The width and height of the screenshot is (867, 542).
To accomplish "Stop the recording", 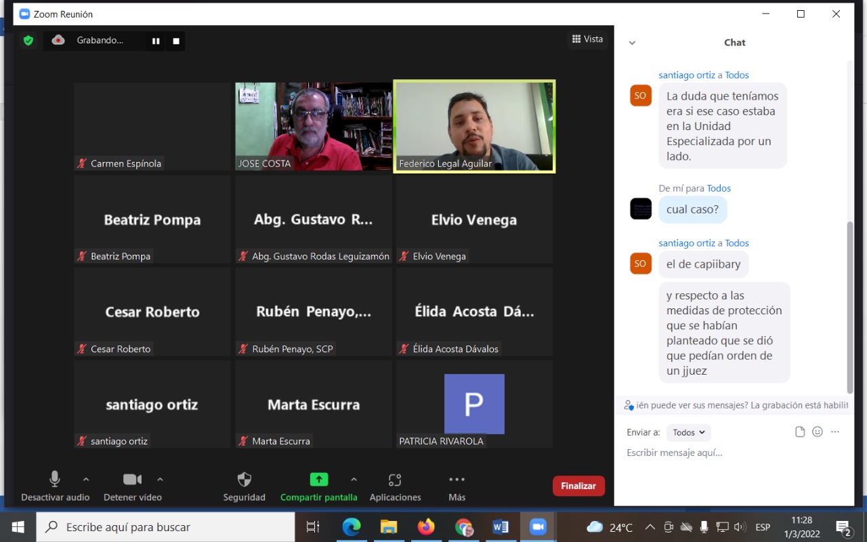I will coord(176,41).
